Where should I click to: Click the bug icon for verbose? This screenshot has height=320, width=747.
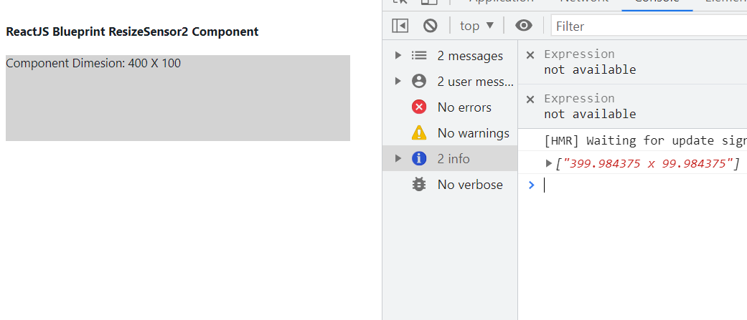pyautogui.click(x=419, y=185)
